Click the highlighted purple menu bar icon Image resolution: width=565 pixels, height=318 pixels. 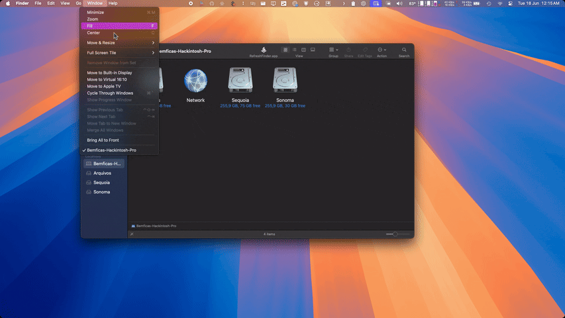[376, 3]
